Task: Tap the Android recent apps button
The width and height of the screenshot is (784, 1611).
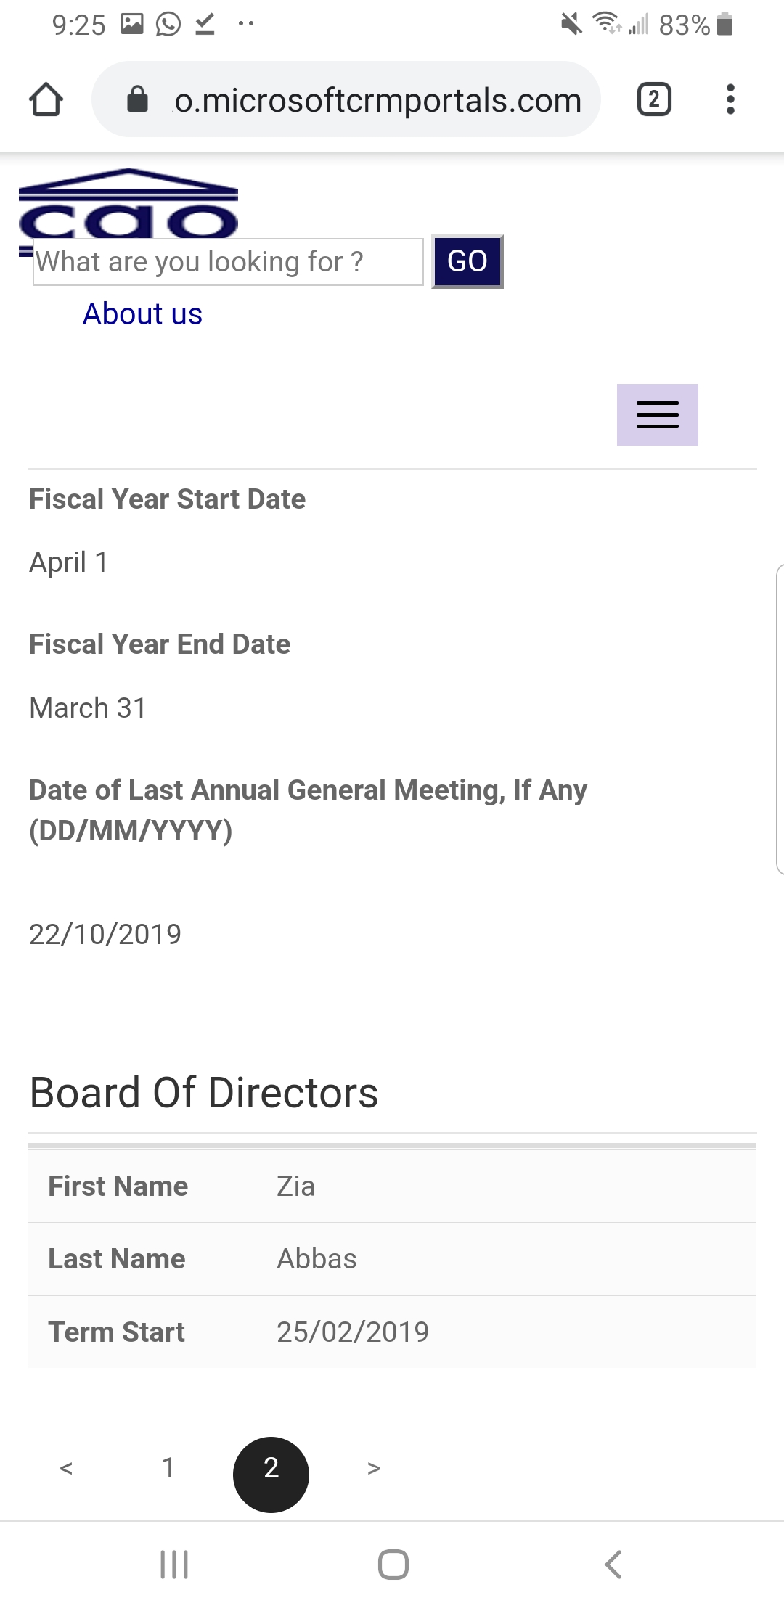Action: [x=174, y=1565]
